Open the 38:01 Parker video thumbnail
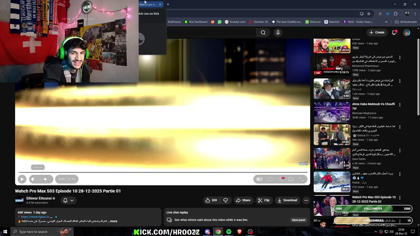The width and height of the screenshot is (420, 236). (332, 182)
